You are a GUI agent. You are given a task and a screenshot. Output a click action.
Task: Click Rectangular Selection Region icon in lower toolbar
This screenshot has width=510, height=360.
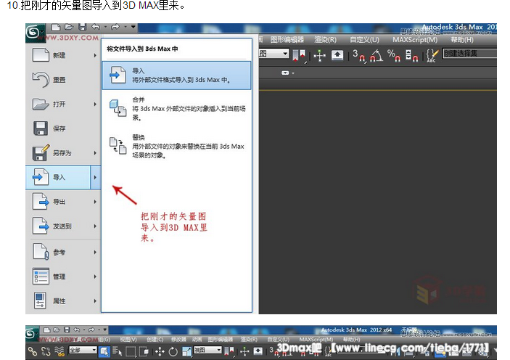click(131, 351)
